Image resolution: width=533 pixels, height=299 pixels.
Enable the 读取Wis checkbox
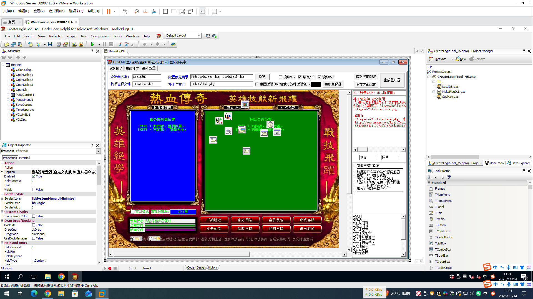(x=280, y=77)
